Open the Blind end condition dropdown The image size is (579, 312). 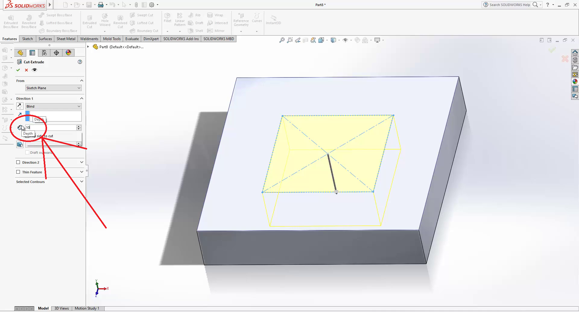pyautogui.click(x=53, y=106)
